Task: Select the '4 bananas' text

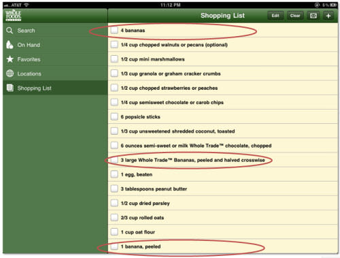Action: [x=133, y=31]
